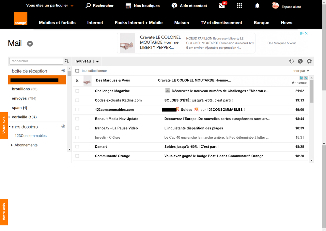The height and width of the screenshot is (231, 326).
Task: Open the Damart Soldes jusqu'à -60% email
Action: coord(192,146)
